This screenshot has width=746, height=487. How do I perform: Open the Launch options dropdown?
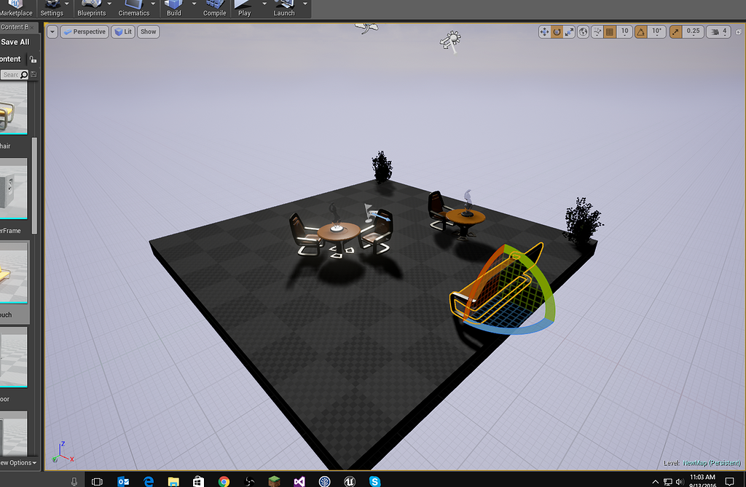pyautogui.click(x=304, y=9)
